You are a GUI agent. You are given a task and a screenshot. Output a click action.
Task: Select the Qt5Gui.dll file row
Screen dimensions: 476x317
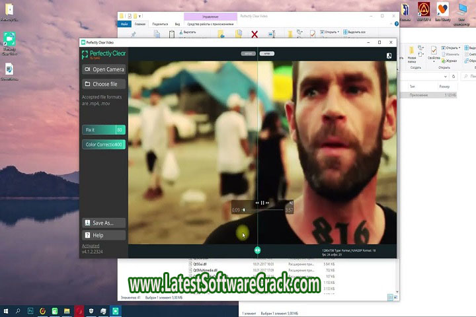click(261, 264)
